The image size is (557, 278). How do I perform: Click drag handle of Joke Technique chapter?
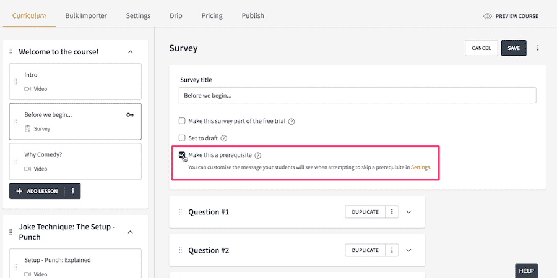click(x=11, y=232)
